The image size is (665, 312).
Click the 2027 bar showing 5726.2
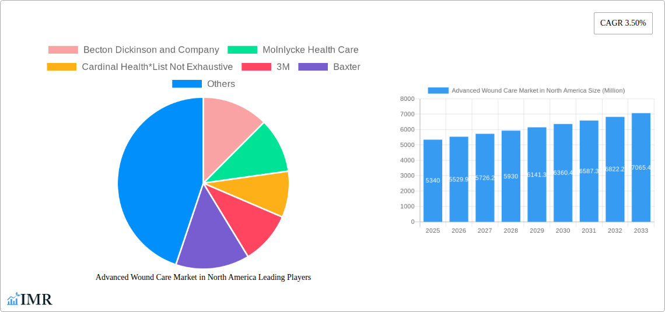point(485,178)
